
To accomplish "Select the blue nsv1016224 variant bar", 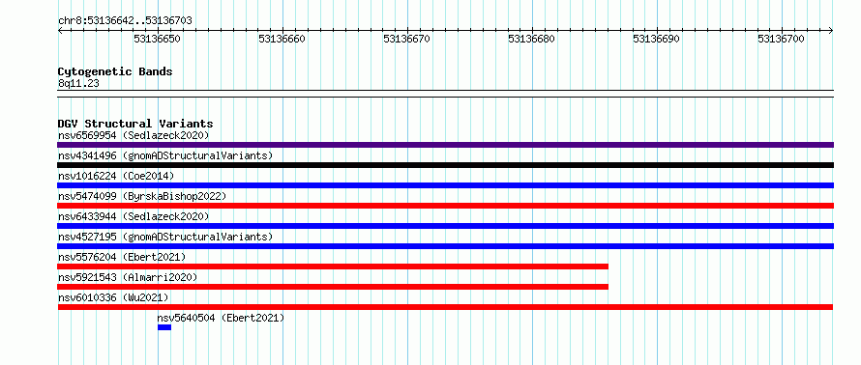I will (x=445, y=185).
